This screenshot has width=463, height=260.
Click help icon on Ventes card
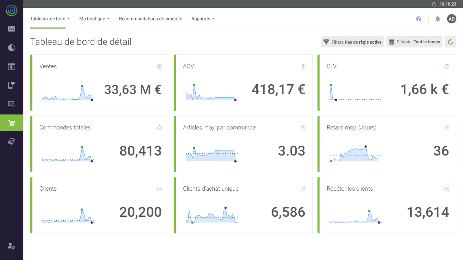[x=159, y=66]
